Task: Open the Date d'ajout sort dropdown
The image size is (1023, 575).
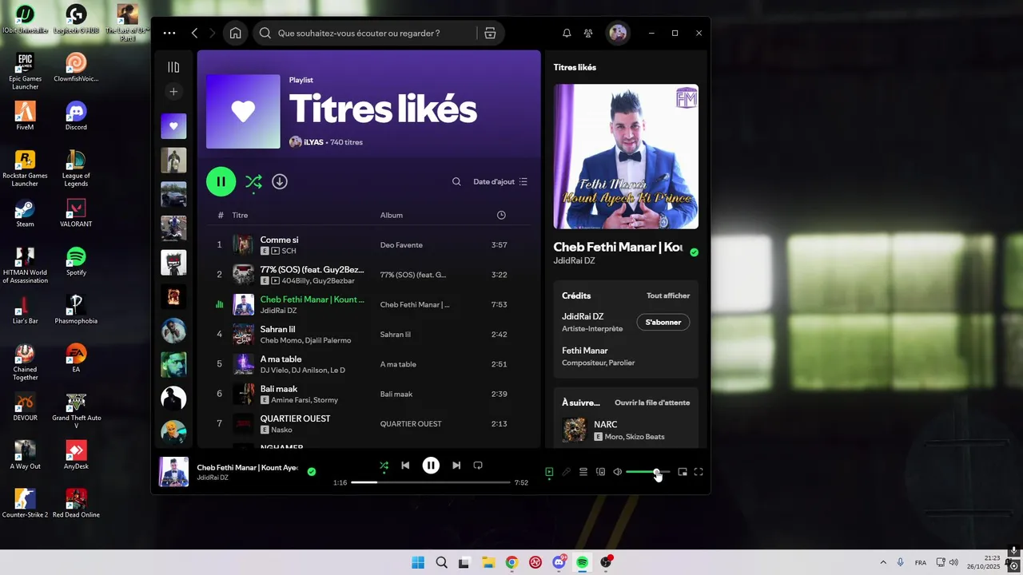Action: click(500, 182)
